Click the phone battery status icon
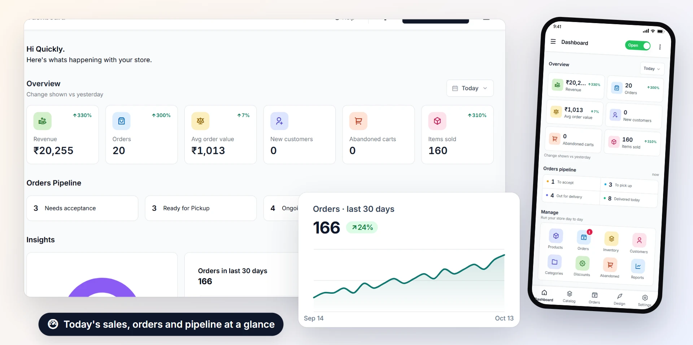Image resolution: width=693 pixels, height=345 pixels. [661, 31]
